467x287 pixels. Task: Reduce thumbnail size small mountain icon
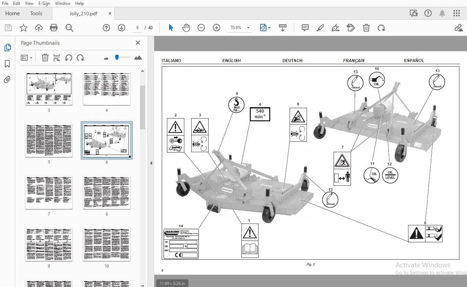106,58
